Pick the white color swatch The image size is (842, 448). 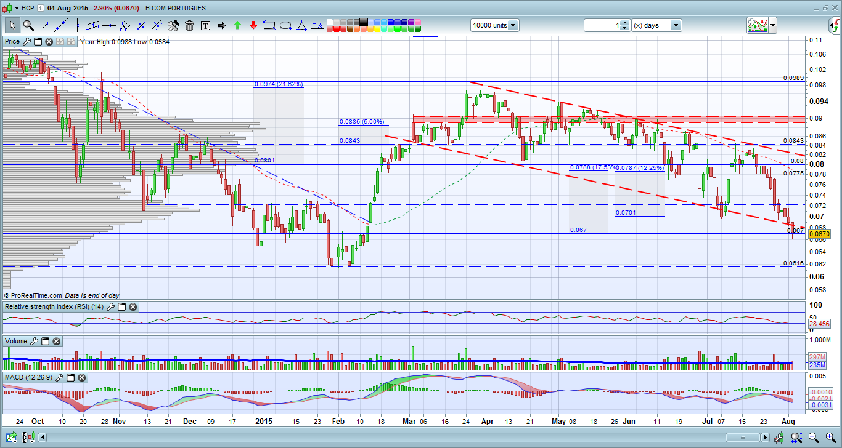point(330,22)
